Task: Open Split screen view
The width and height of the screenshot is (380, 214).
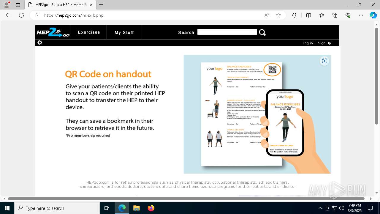Action: pos(308,15)
